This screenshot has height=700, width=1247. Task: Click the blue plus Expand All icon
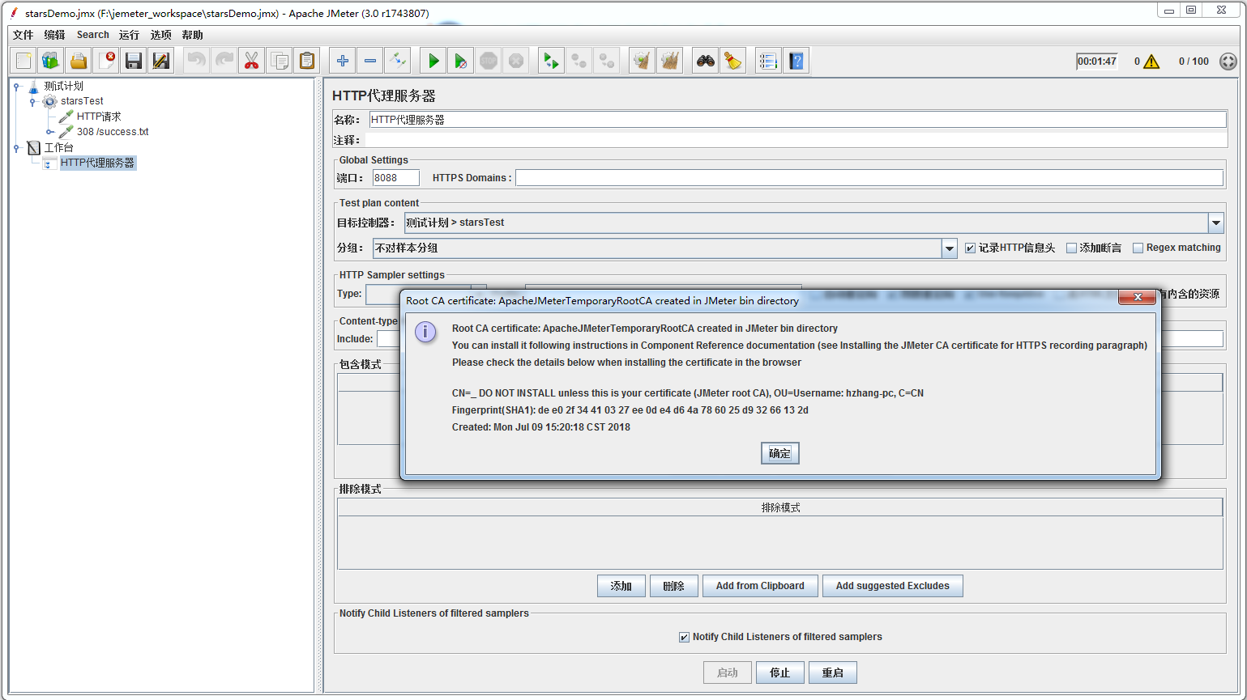tap(343, 61)
